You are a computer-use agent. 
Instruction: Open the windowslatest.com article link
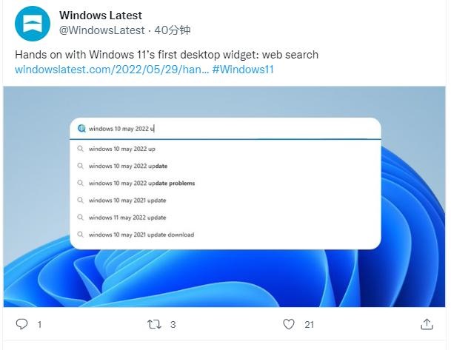(111, 70)
